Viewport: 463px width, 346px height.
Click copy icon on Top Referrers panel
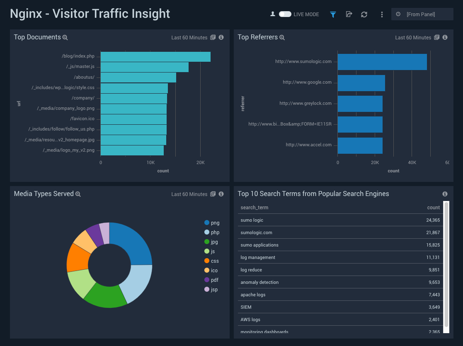[x=436, y=37]
